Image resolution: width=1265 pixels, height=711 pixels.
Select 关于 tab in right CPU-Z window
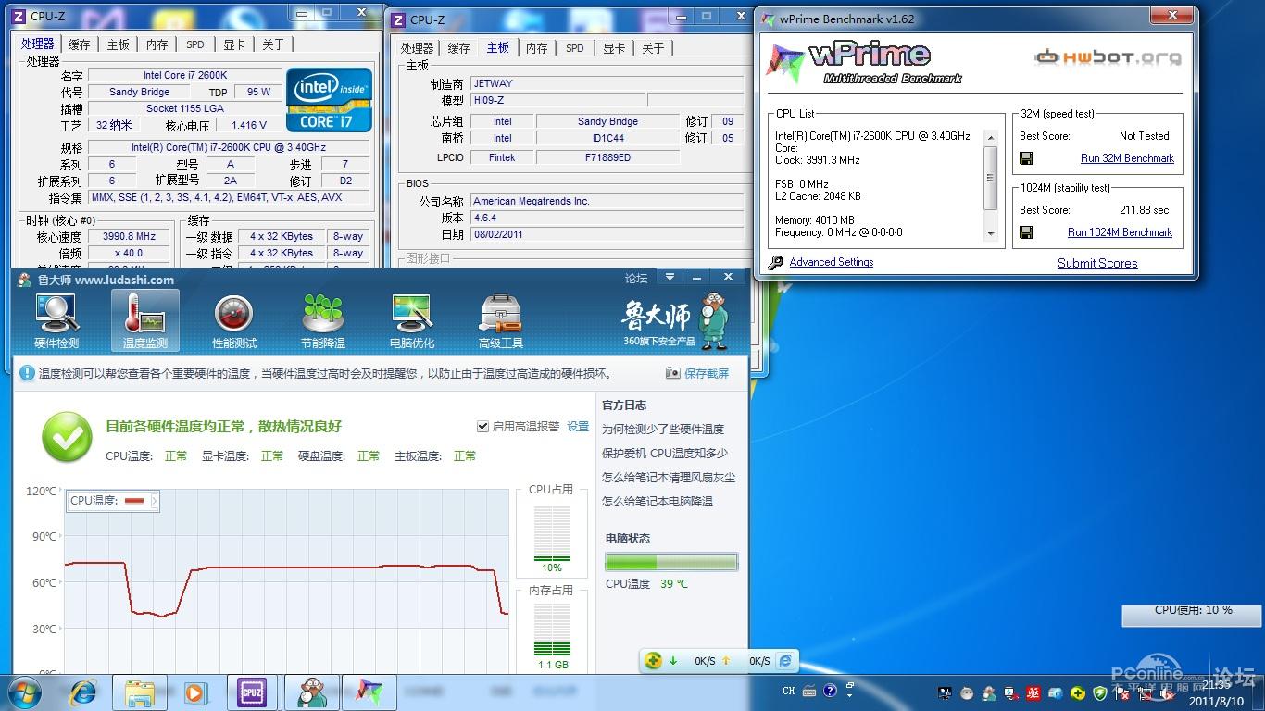[653, 48]
